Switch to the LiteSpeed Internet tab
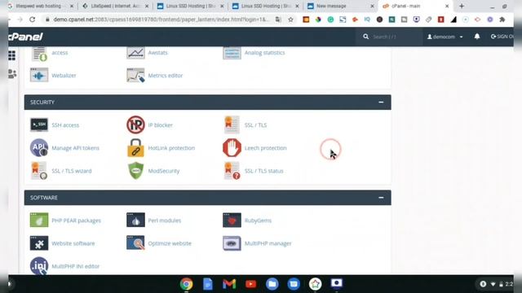522x293 pixels. [115, 6]
